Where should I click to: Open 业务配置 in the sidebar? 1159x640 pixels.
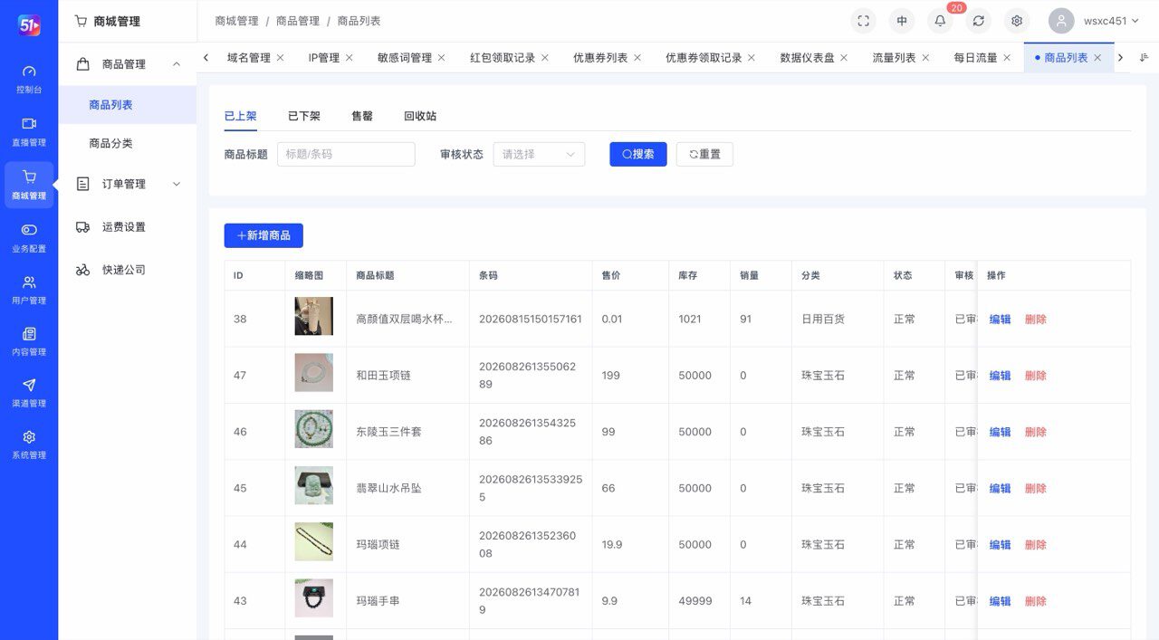click(x=29, y=238)
